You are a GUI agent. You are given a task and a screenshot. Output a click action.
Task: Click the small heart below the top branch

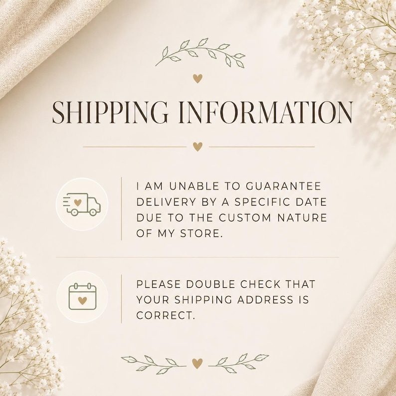[x=198, y=78]
